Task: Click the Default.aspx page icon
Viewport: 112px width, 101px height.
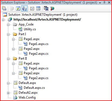Action: click(x=15, y=83)
